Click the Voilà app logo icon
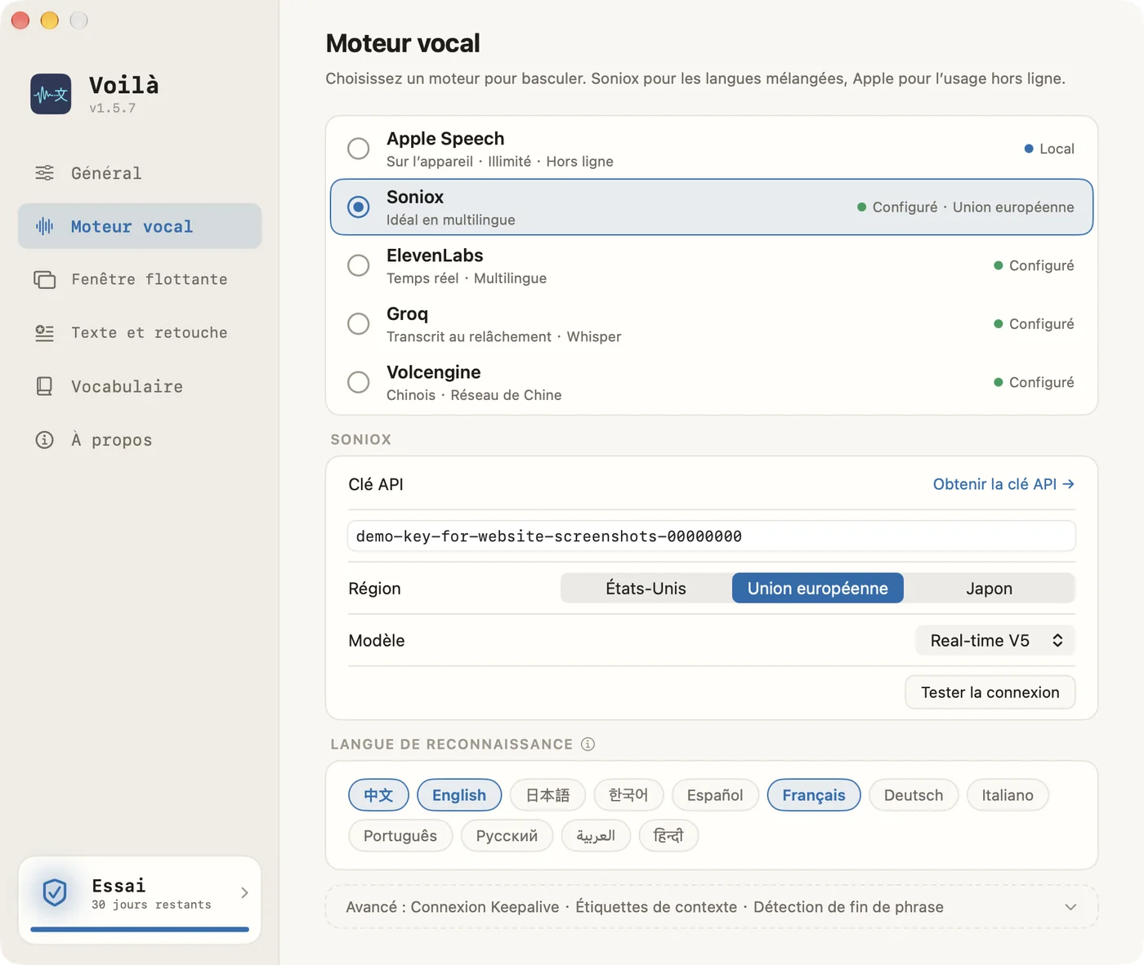 [x=51, y=94]
